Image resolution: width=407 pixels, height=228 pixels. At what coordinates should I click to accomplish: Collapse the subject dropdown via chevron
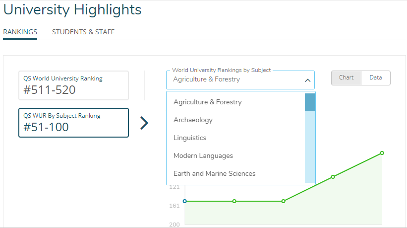tap(307, 80)
